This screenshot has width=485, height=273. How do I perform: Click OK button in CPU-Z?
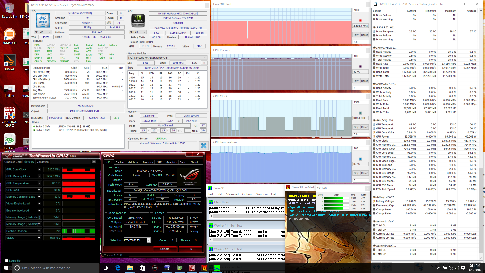point(190,249)
